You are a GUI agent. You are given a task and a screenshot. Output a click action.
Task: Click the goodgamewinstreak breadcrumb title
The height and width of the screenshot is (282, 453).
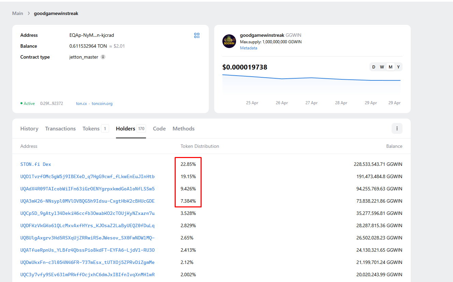[56, 14]
